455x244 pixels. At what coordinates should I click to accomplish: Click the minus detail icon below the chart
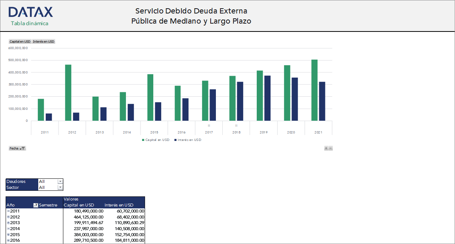click(330, 148)
